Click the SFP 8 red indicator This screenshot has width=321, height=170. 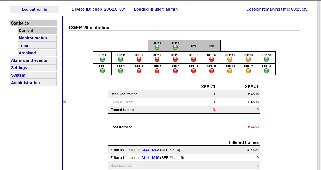175,59
